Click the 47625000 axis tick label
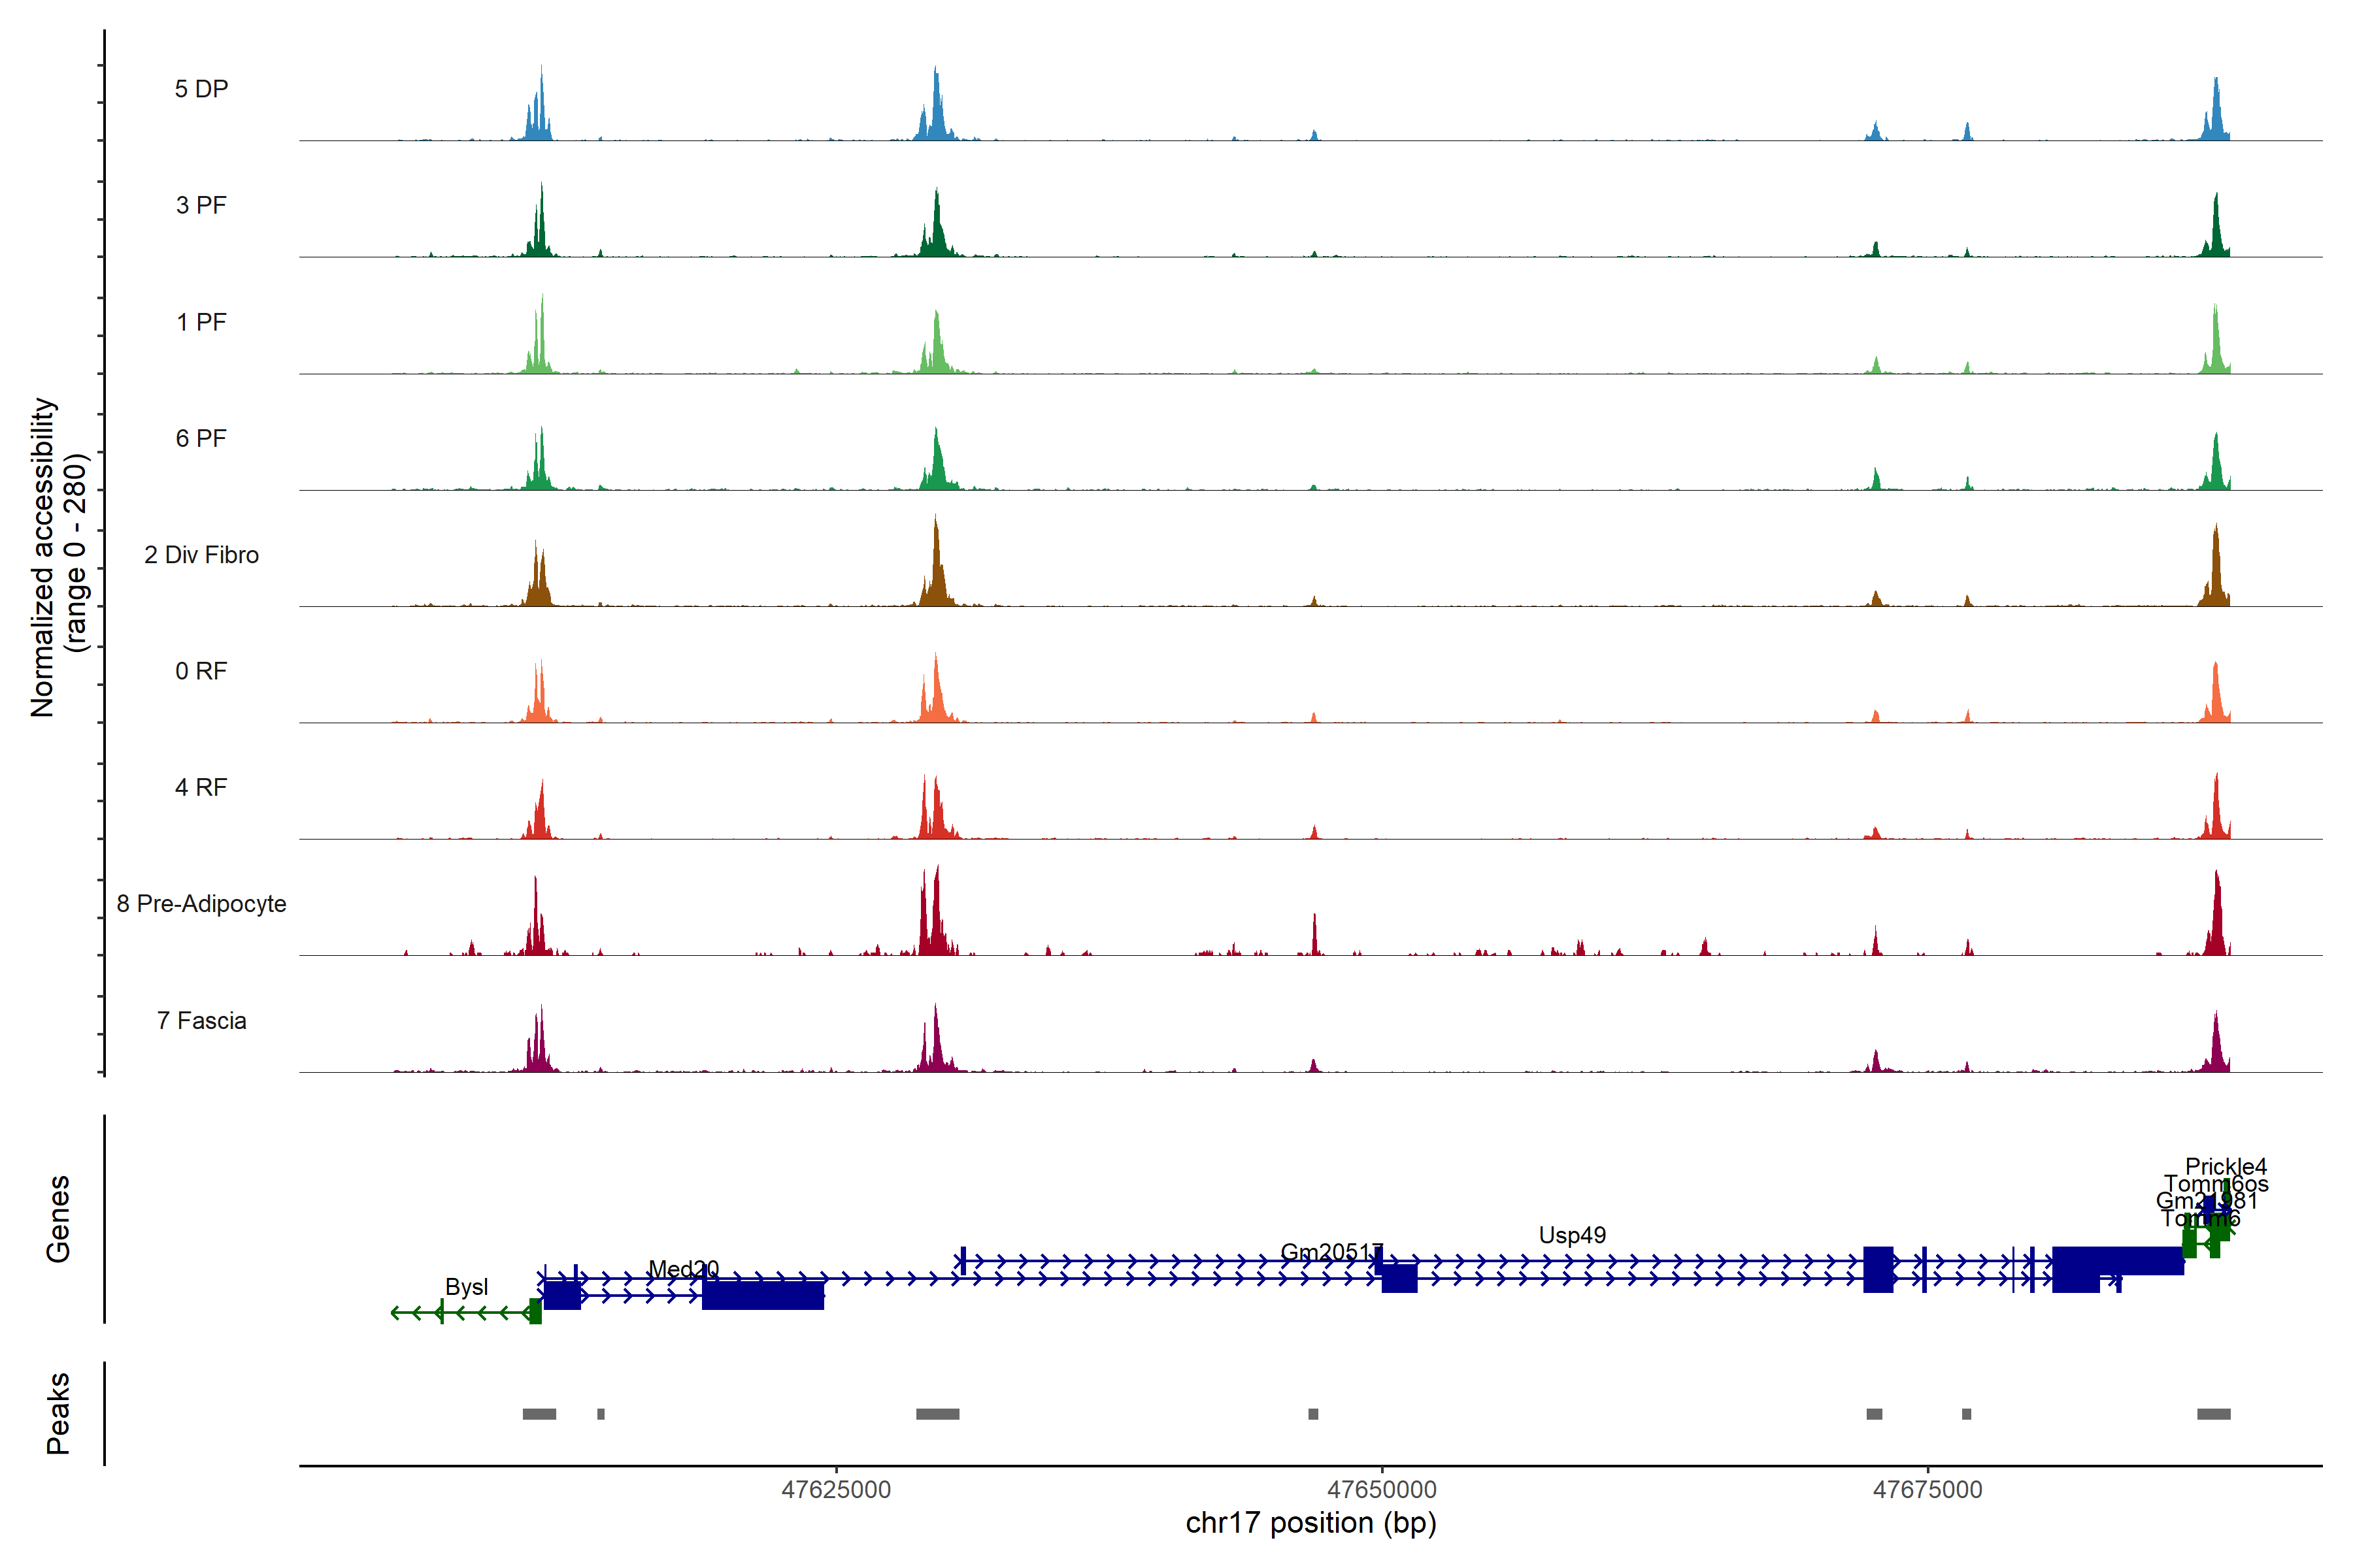The image size is (2353, 1568). pyautogui.click(x=835, y=1489)
